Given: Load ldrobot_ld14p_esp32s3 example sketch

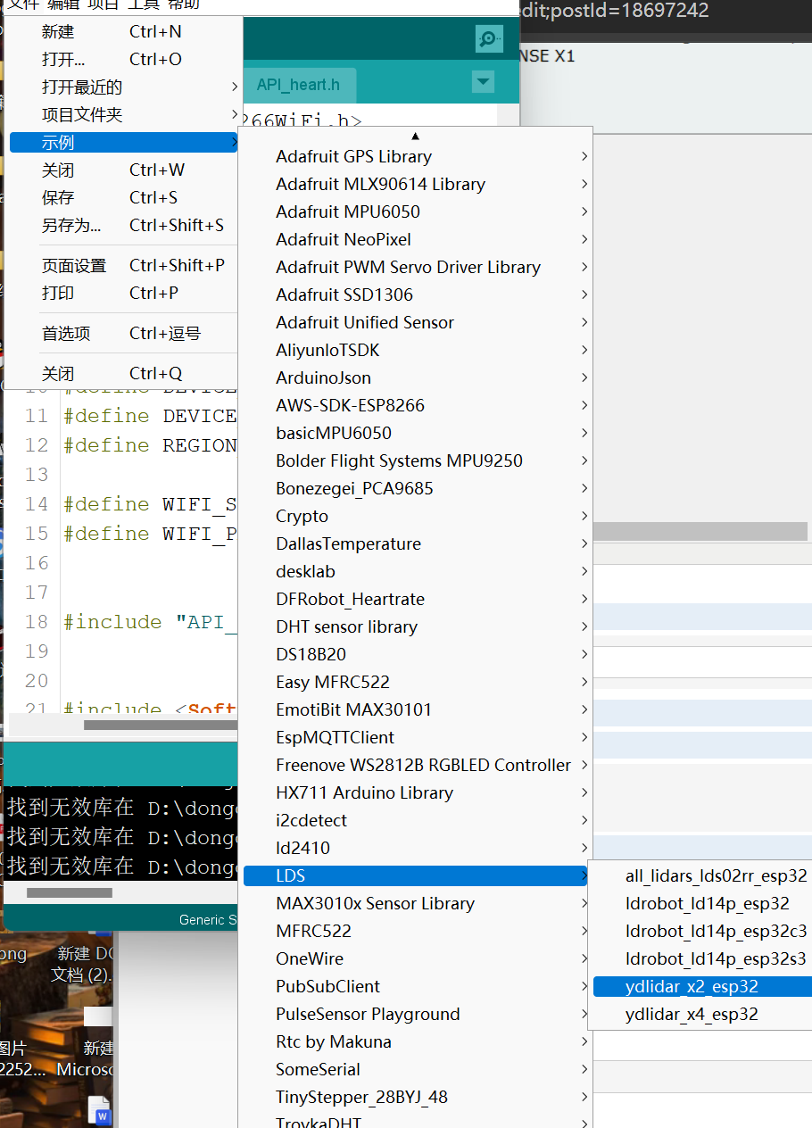Looking at the screenshot, I should tap(702, 959).
